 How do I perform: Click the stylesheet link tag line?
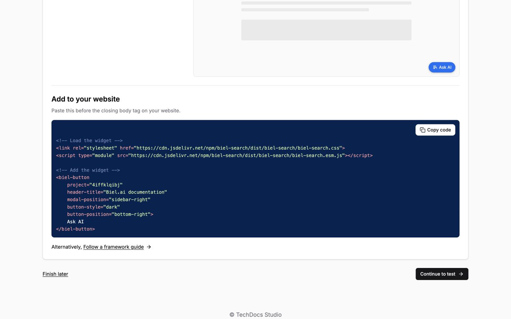(200, 148)
